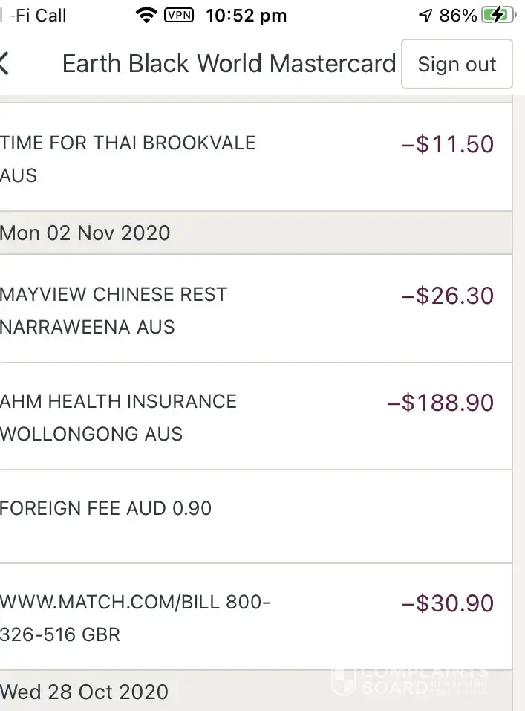Tap the -$26.30 amount
Screen dimensions: 525x711
pyautogui.click(x=447, y=296)
